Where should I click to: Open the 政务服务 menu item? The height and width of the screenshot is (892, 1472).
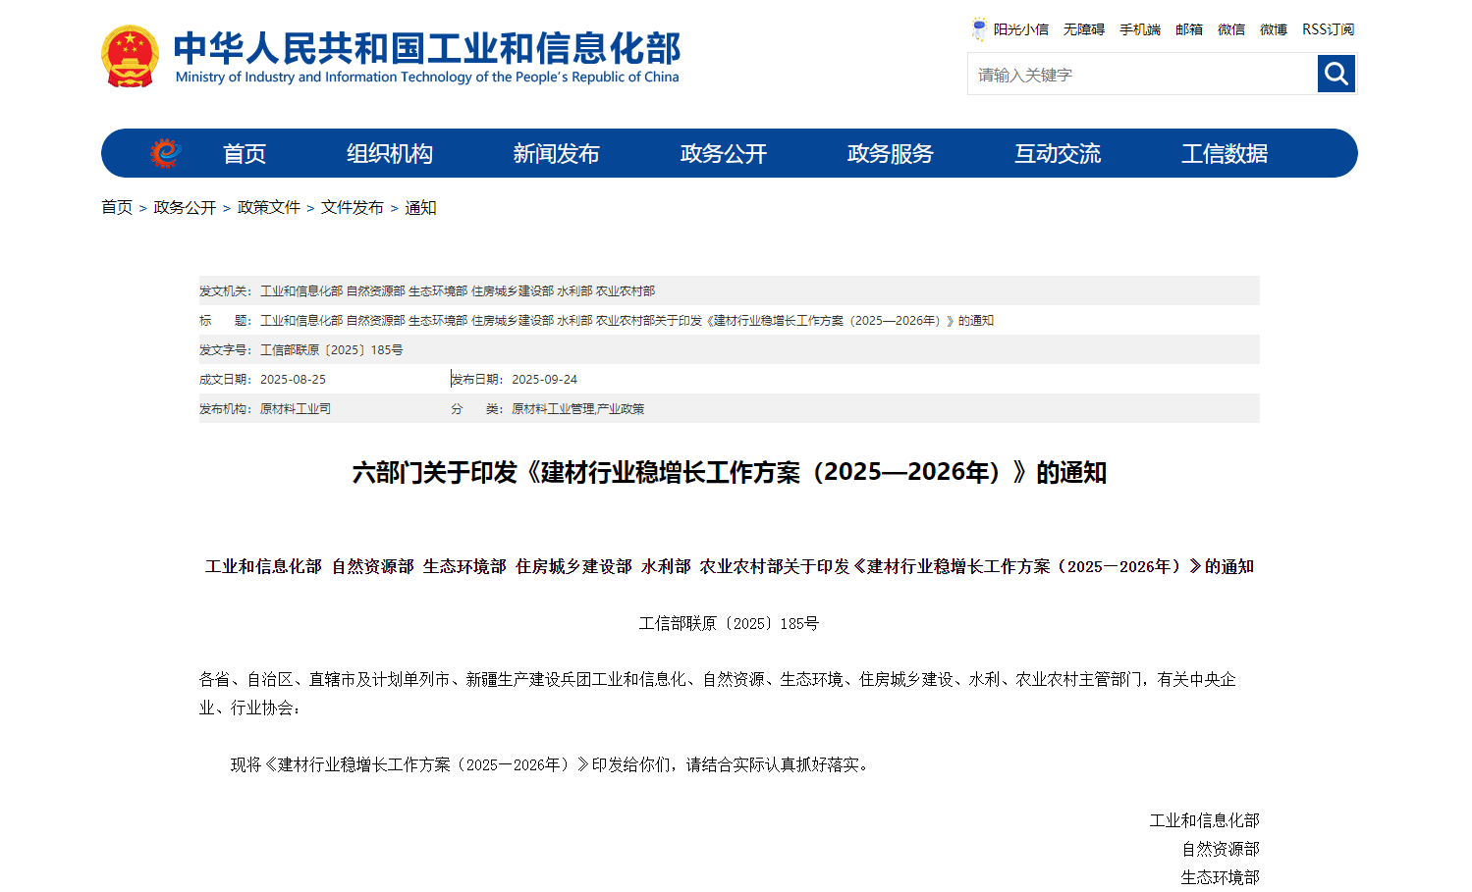coord(890,154)
